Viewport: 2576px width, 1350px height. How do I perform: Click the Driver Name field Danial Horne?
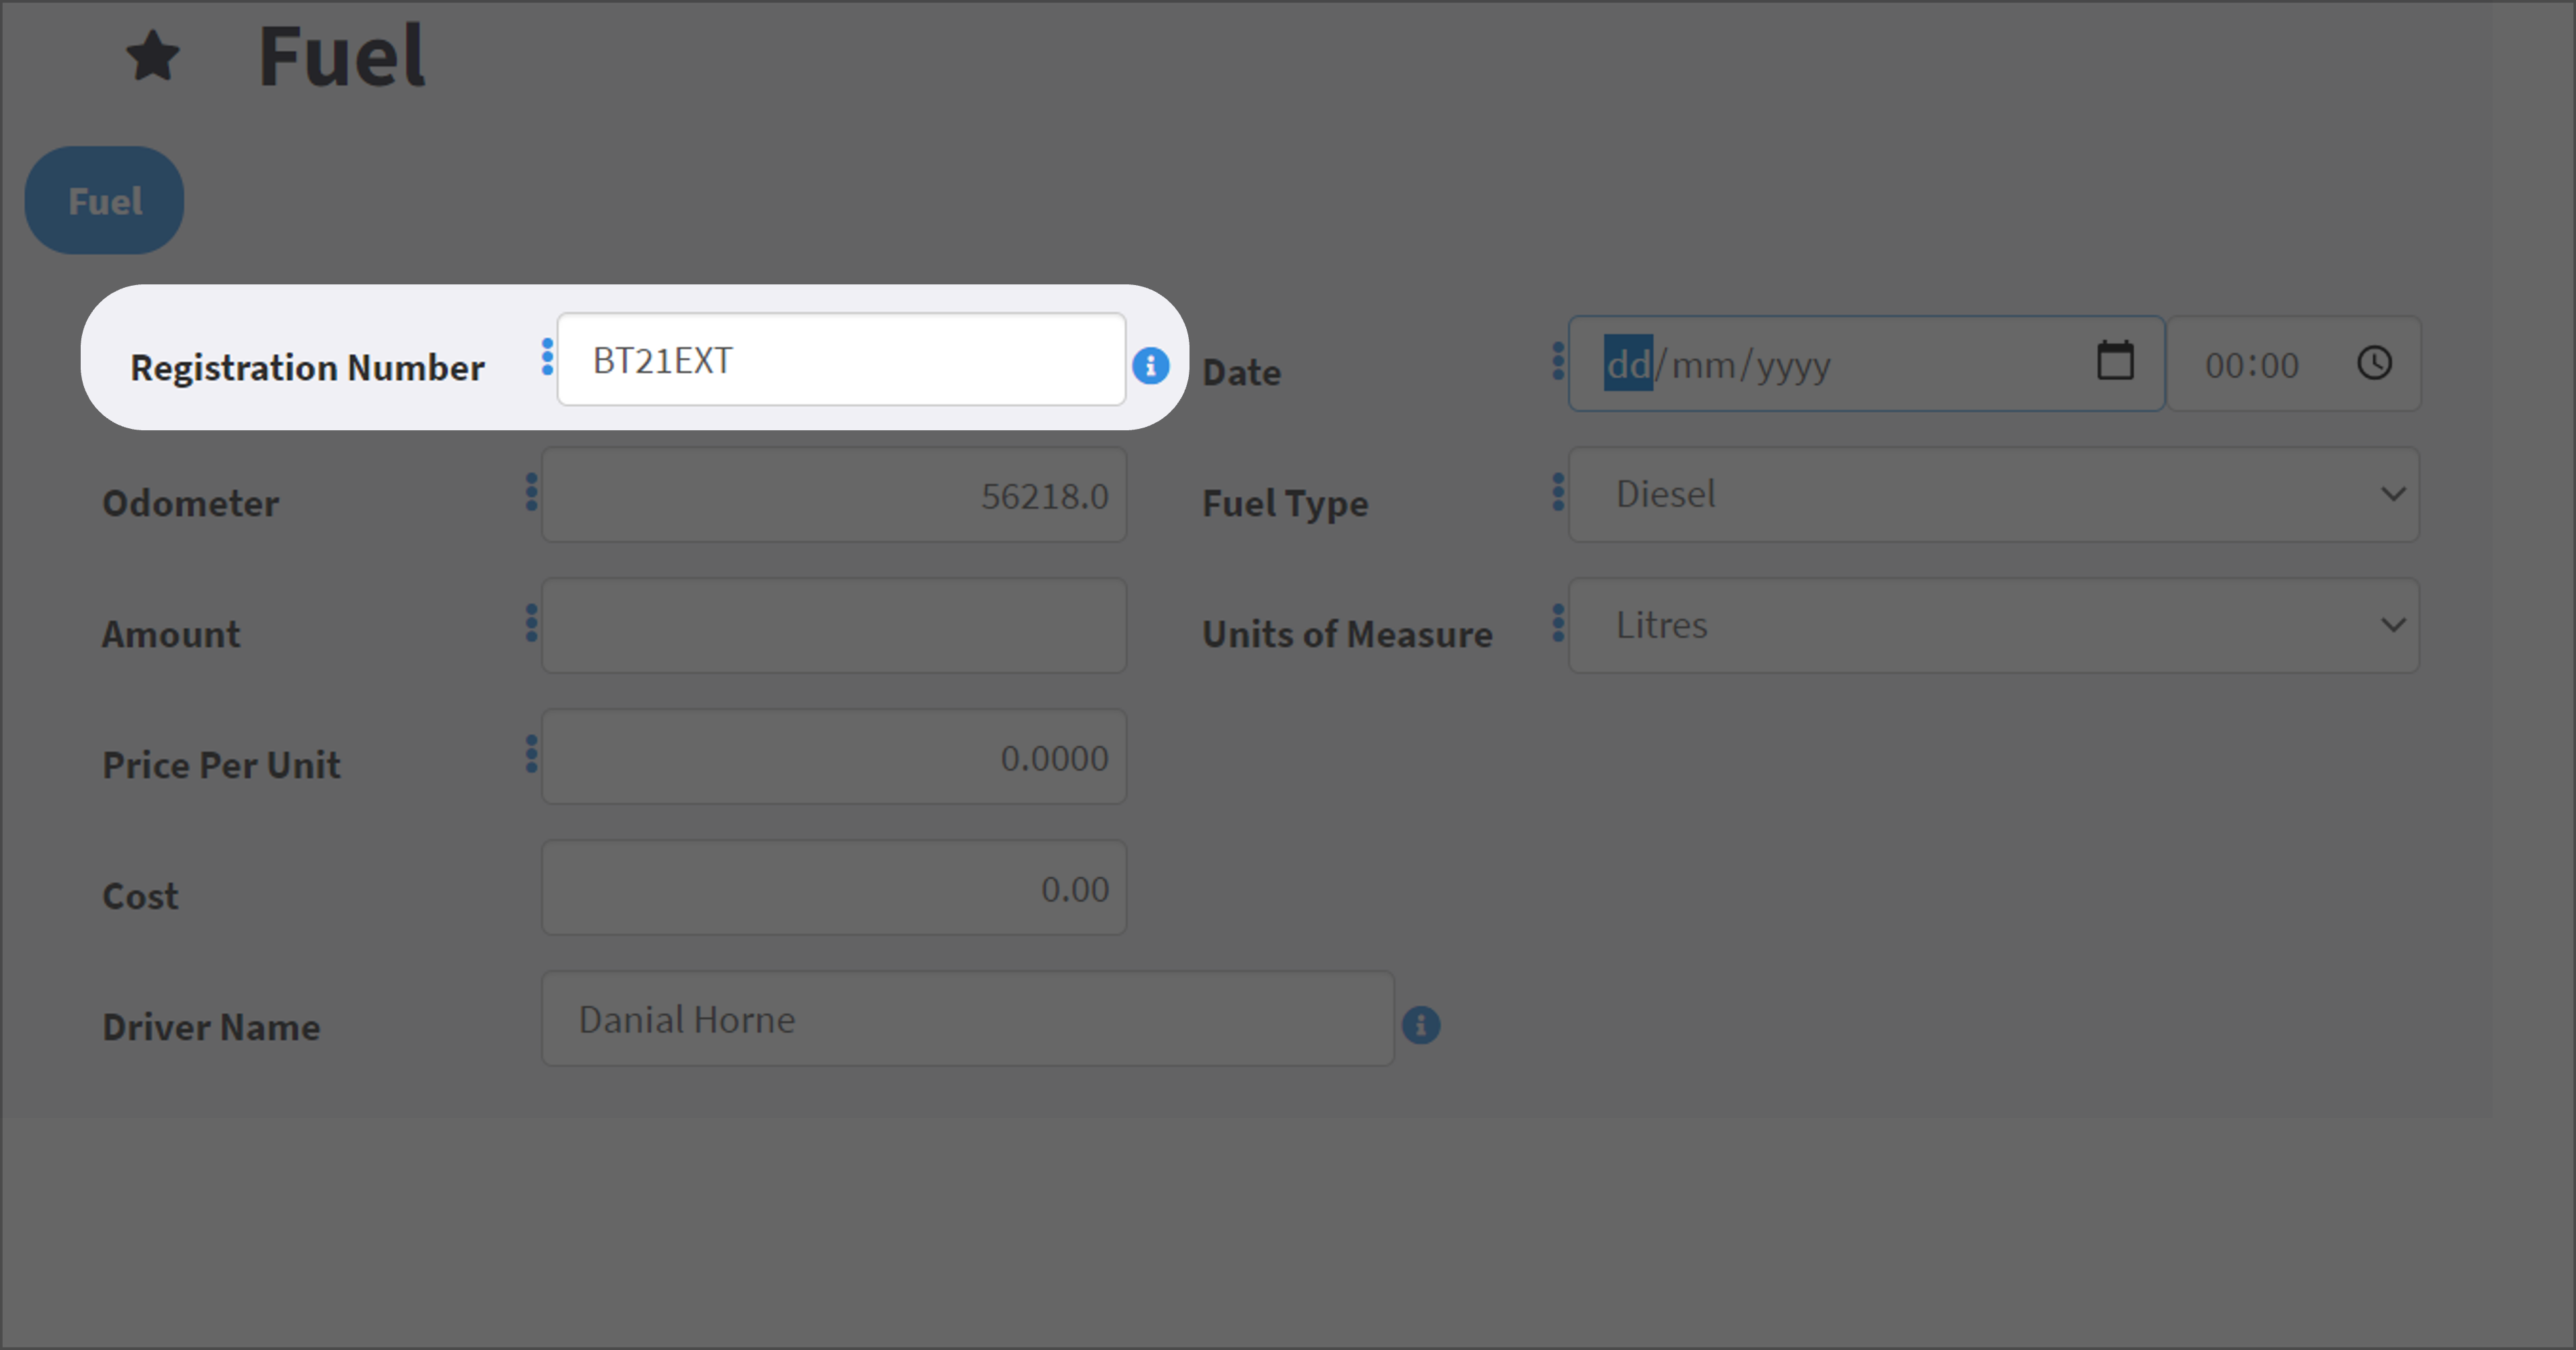pyautogui.click(x=968, y=1019)
